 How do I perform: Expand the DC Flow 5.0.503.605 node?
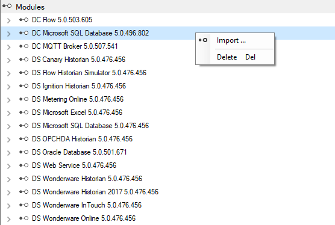click(x=8, y=20)
